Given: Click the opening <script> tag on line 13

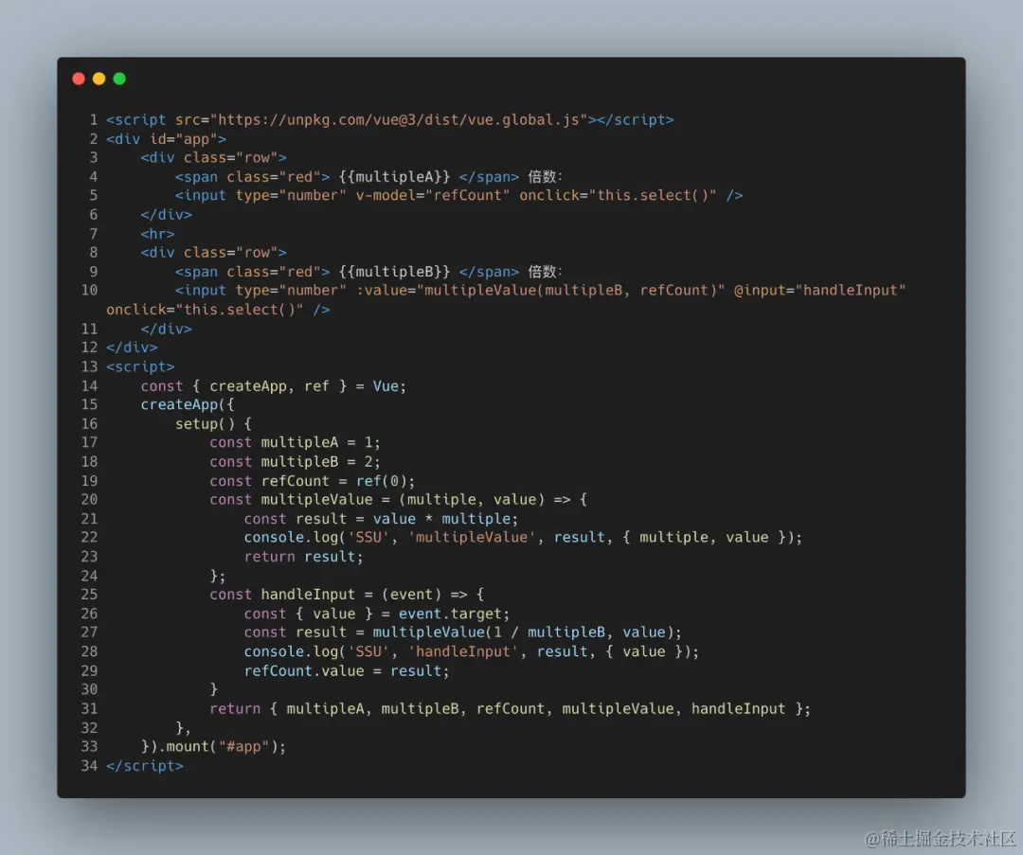Looking at the screenshot, I should click(x=140, y=366).
